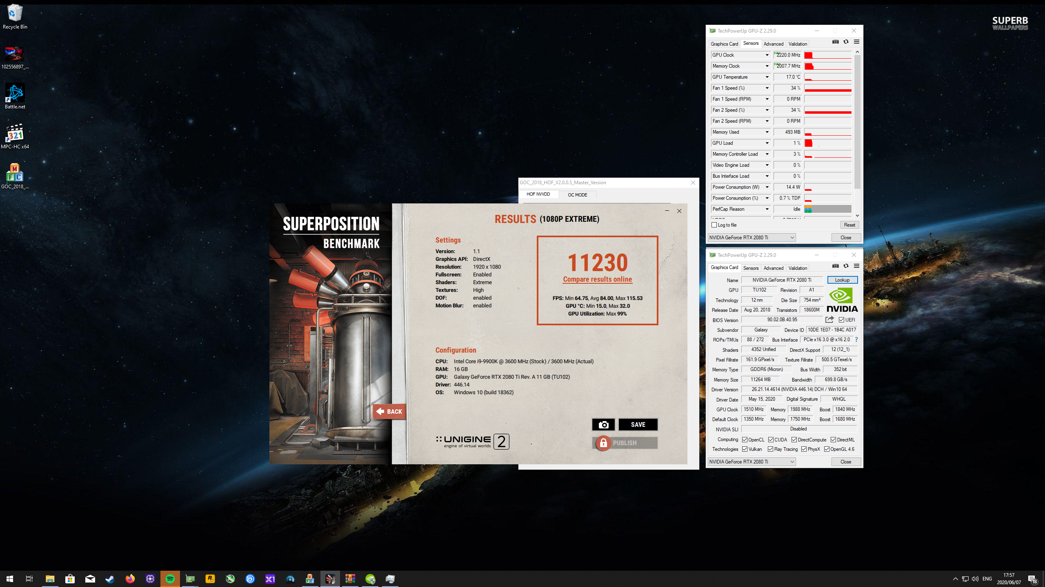1045x587 pixels.
Task: Click the NVIDIA logo in GPU-Z
Action: click(842, 300)
